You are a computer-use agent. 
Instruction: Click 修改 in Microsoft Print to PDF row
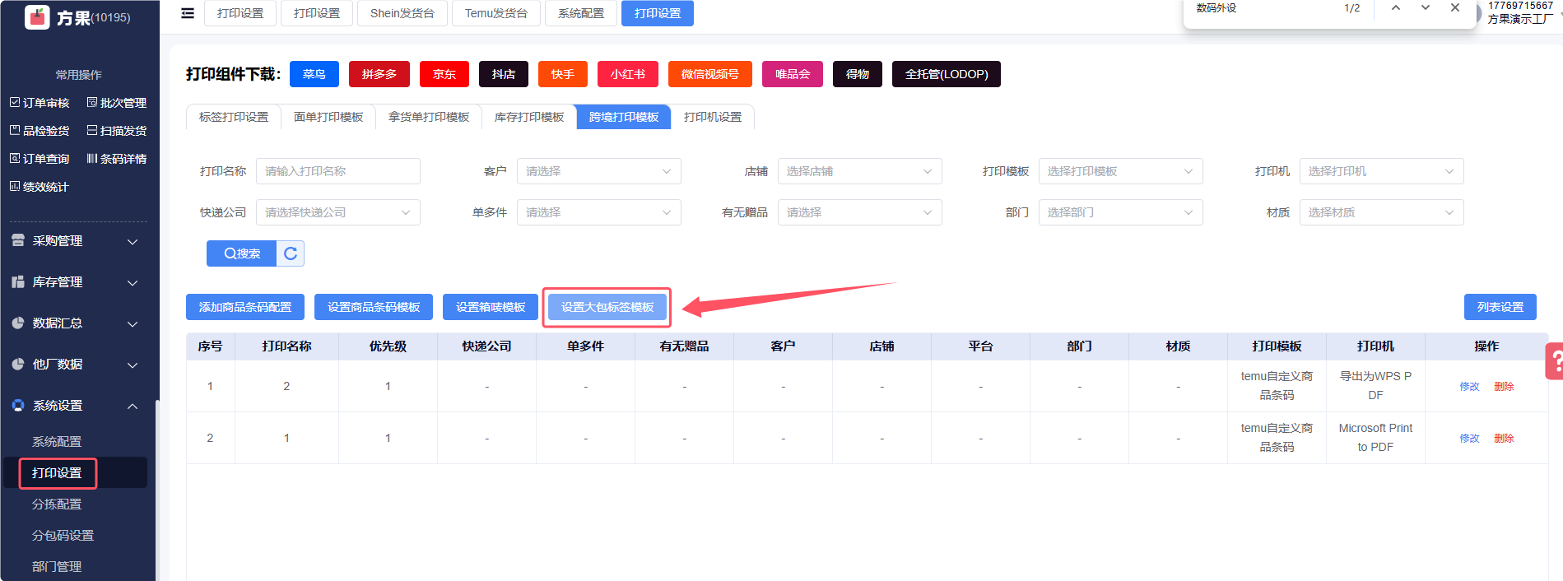point(1470,438)
